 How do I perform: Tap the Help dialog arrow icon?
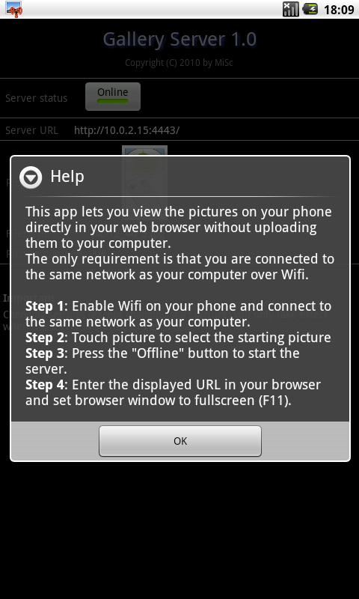tap(31, 177)
